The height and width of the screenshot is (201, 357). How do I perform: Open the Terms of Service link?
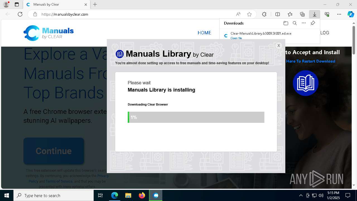coord(59,181)
